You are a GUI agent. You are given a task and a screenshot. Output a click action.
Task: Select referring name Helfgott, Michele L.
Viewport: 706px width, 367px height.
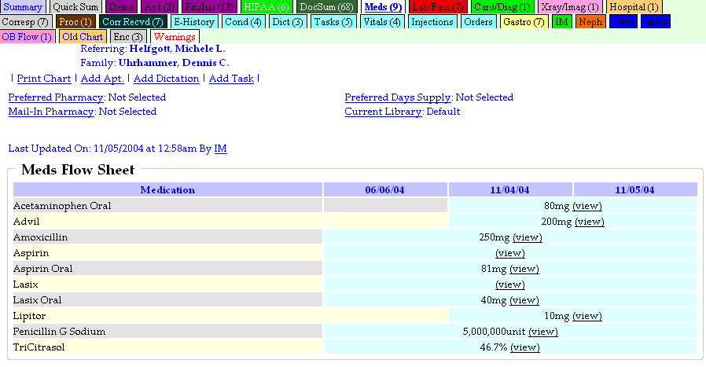[177, 49]
